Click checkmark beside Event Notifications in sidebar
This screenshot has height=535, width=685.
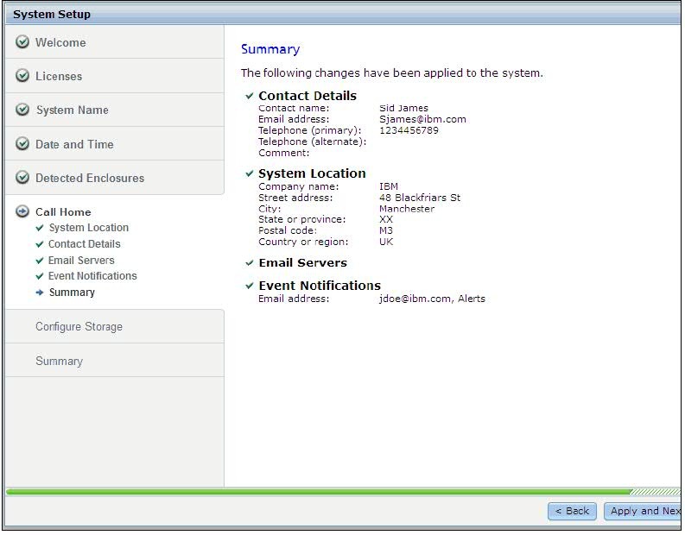pos(40,276)
